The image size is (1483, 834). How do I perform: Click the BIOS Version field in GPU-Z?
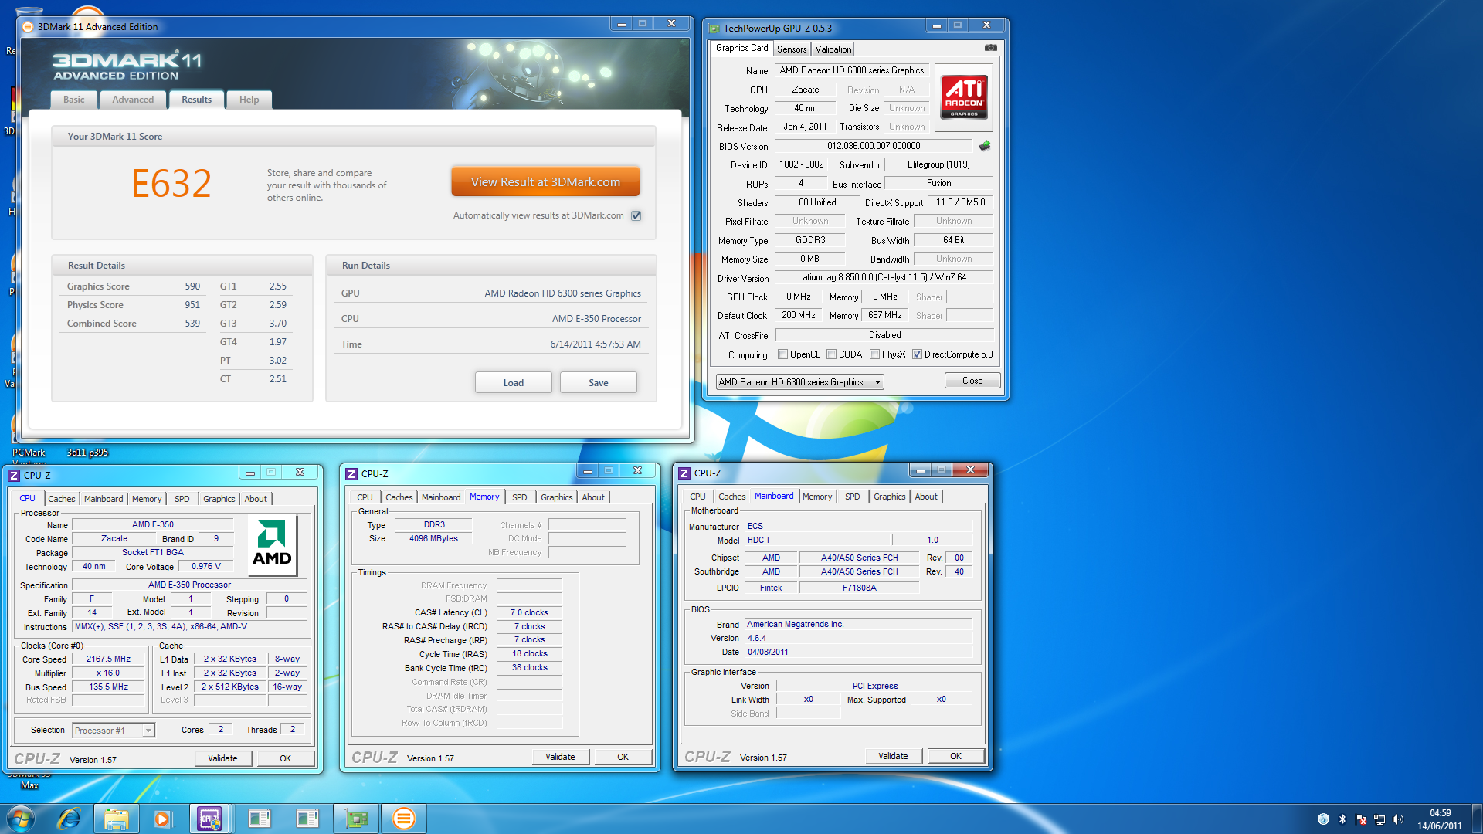click(874, 146)
